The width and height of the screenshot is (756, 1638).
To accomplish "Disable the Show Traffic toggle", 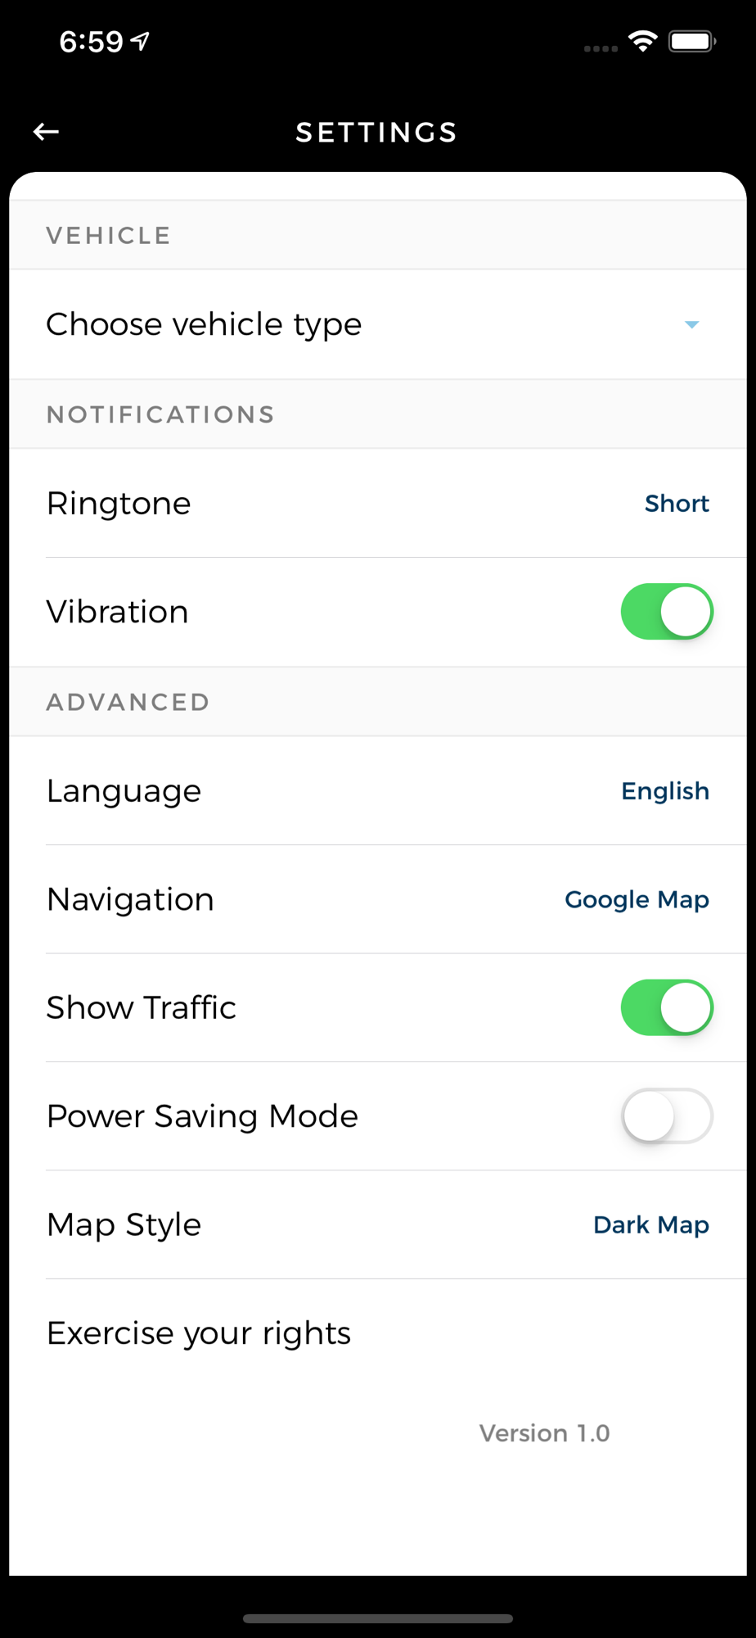I will 667,1007.
